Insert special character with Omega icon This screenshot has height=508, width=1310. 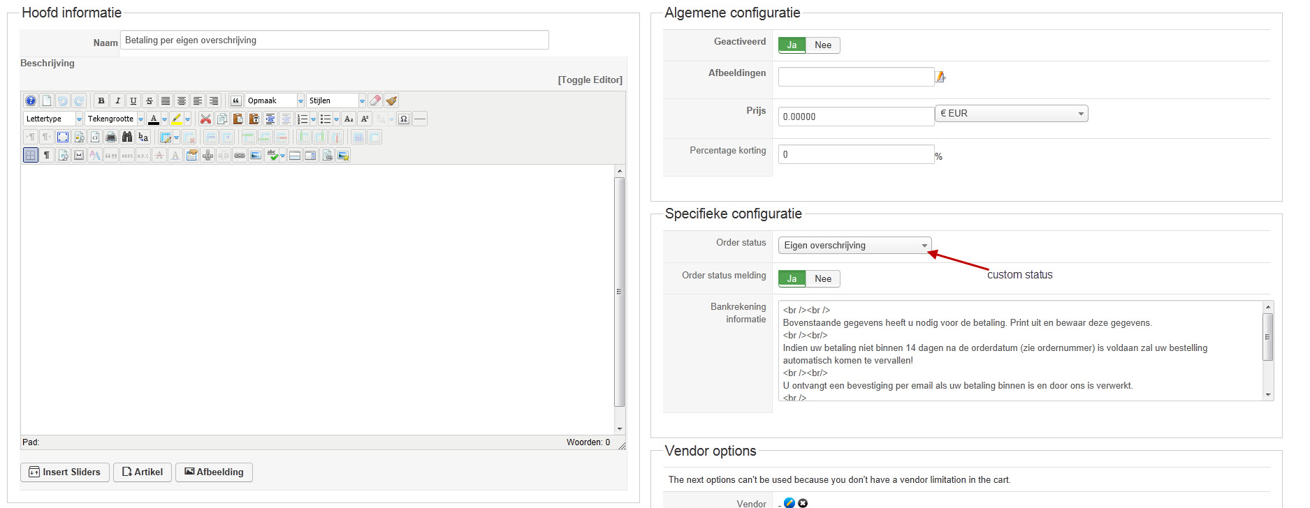coord(404,119)
